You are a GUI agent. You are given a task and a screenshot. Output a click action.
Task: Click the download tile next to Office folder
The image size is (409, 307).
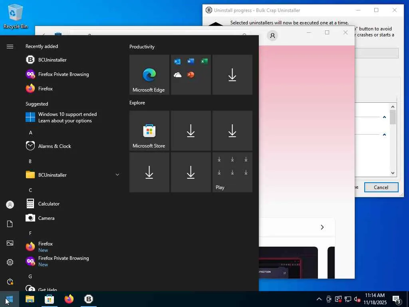coord(232,75)
